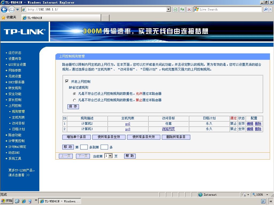
Task: Click the Stop loading red X icon
Action: pos(189,9)
